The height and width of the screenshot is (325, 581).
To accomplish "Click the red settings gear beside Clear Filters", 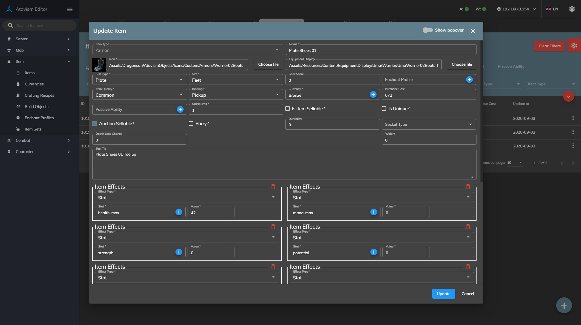I will (574, 46).
